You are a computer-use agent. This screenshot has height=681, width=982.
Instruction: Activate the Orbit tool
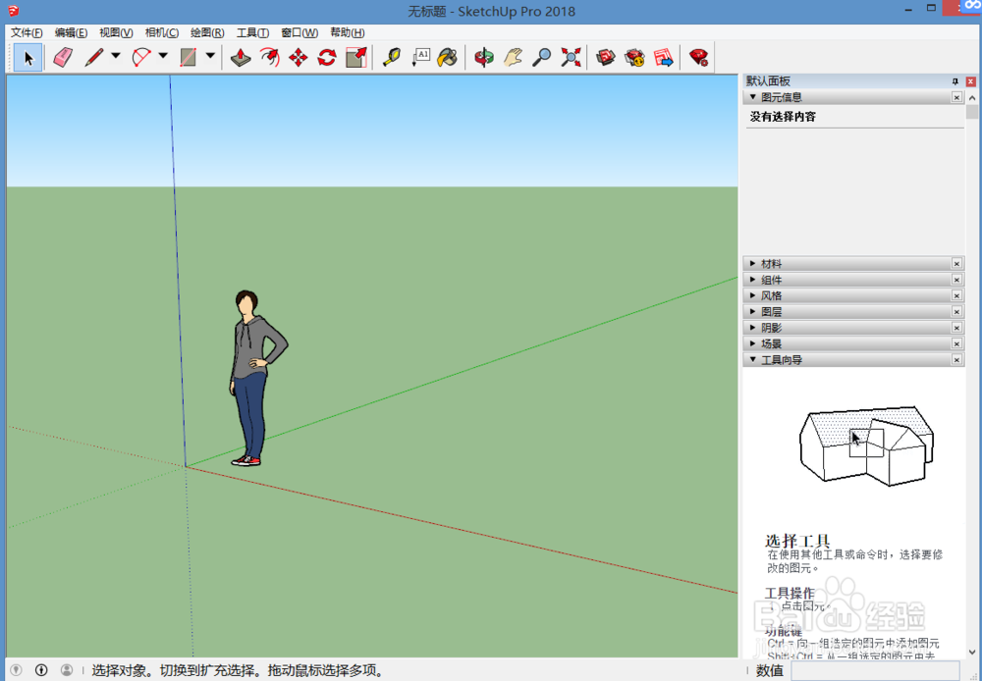tap(483, 58)
